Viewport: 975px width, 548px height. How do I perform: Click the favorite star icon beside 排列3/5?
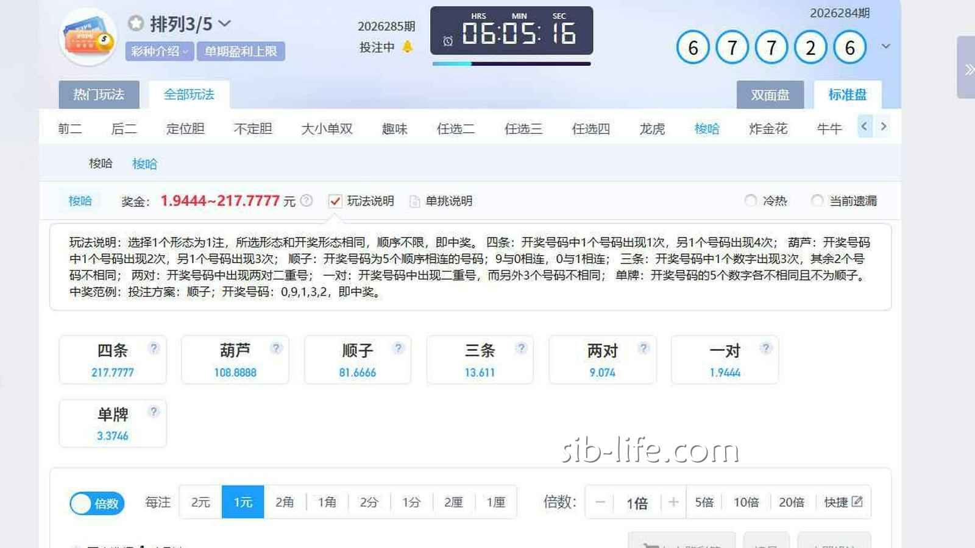pos(136,24)
